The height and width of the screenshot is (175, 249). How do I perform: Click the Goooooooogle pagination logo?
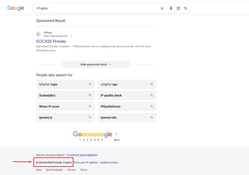(x=92, y=134)
